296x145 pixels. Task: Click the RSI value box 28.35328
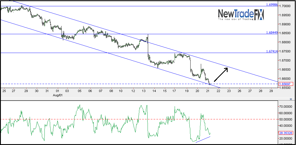[x=286, y=133]
